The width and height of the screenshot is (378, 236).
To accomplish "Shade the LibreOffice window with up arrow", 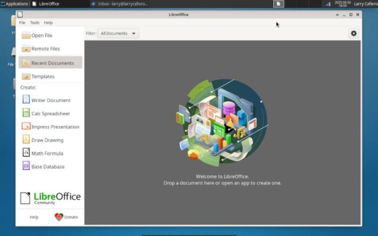I will pos(337,15).
